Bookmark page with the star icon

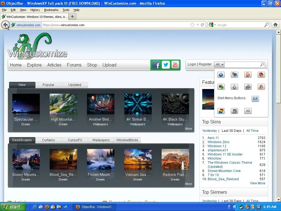point(192,25)
